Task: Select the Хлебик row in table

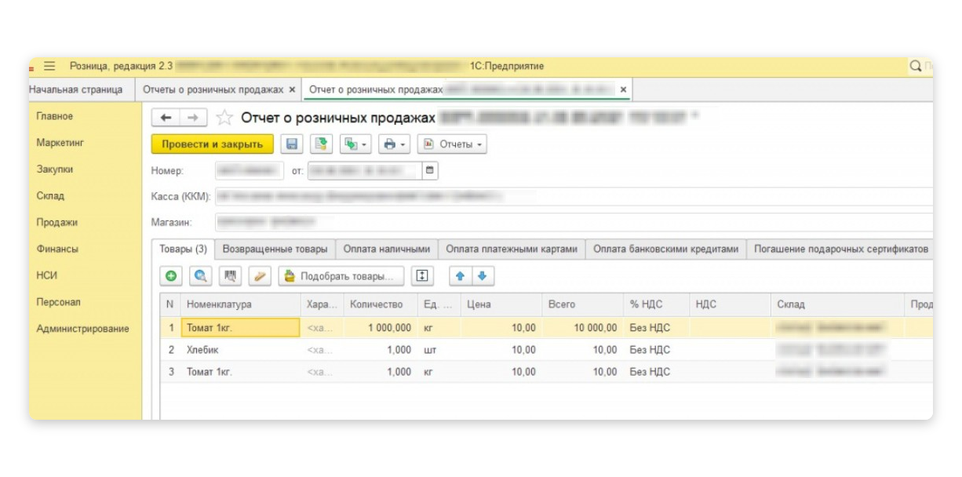Action: [x=202, y=350]
